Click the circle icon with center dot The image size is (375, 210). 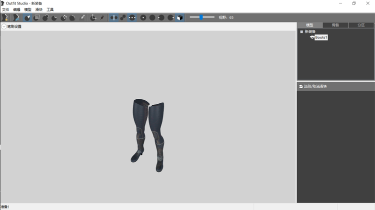coord(143,17)
